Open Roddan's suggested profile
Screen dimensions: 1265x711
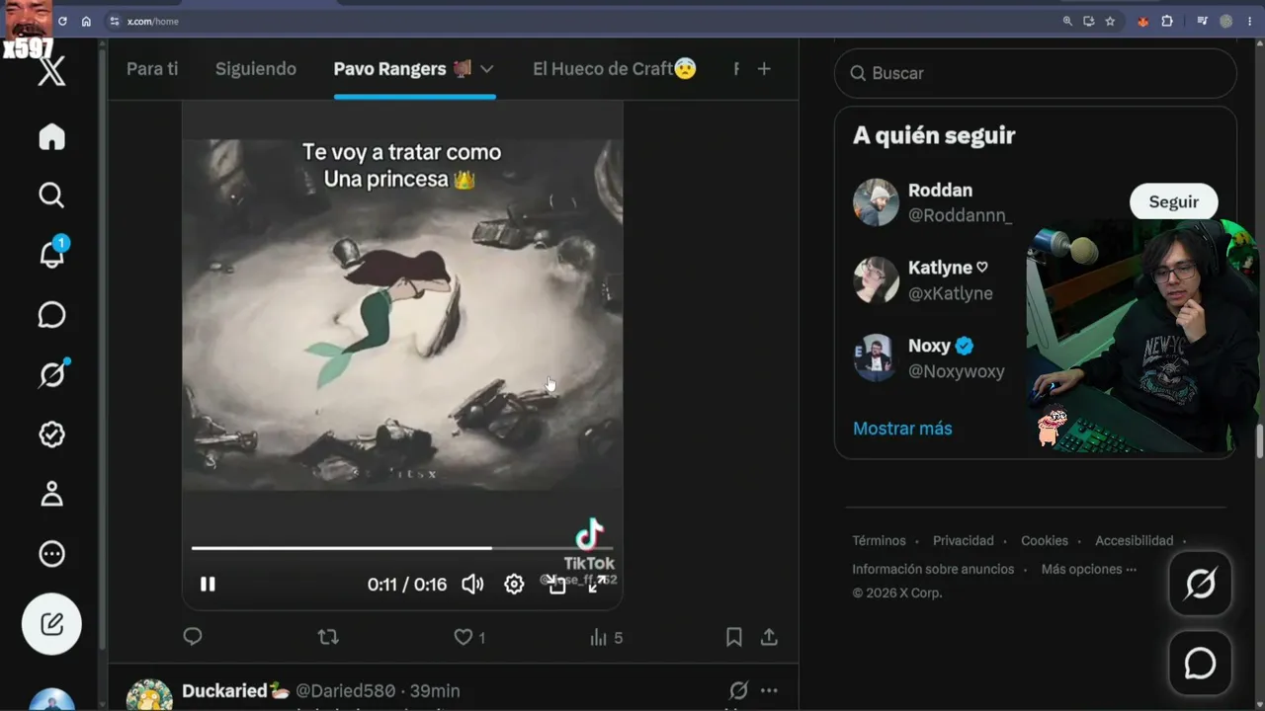pos(940,190)
